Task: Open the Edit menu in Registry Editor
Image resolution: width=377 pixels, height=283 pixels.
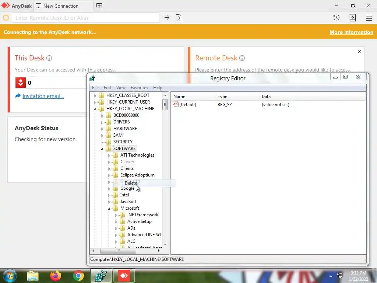Action: [107, 88]
